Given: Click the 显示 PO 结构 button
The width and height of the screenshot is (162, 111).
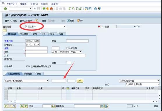Looking at the screenshot, I should [11, 21].
